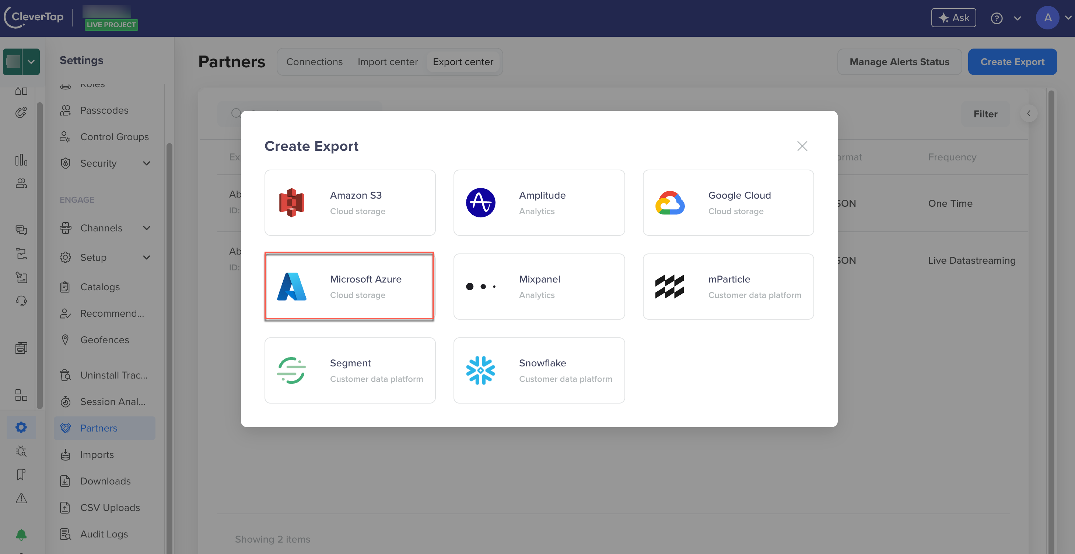Click the boards rail icon at top
Viewport: 1075px width, 554px height.
coord(21,91)
